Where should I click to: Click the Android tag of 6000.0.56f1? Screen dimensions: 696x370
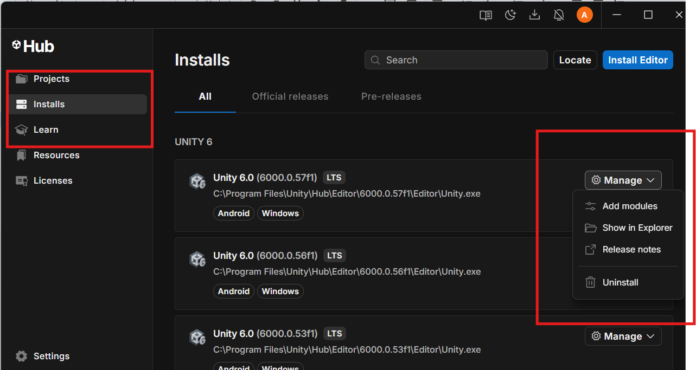click(x=234, y=291)
